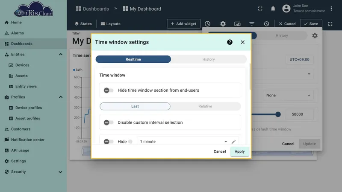Click Dashboards breadcrumb link
342x192 pixels.
pyautogui.click(x=92, y=9)
